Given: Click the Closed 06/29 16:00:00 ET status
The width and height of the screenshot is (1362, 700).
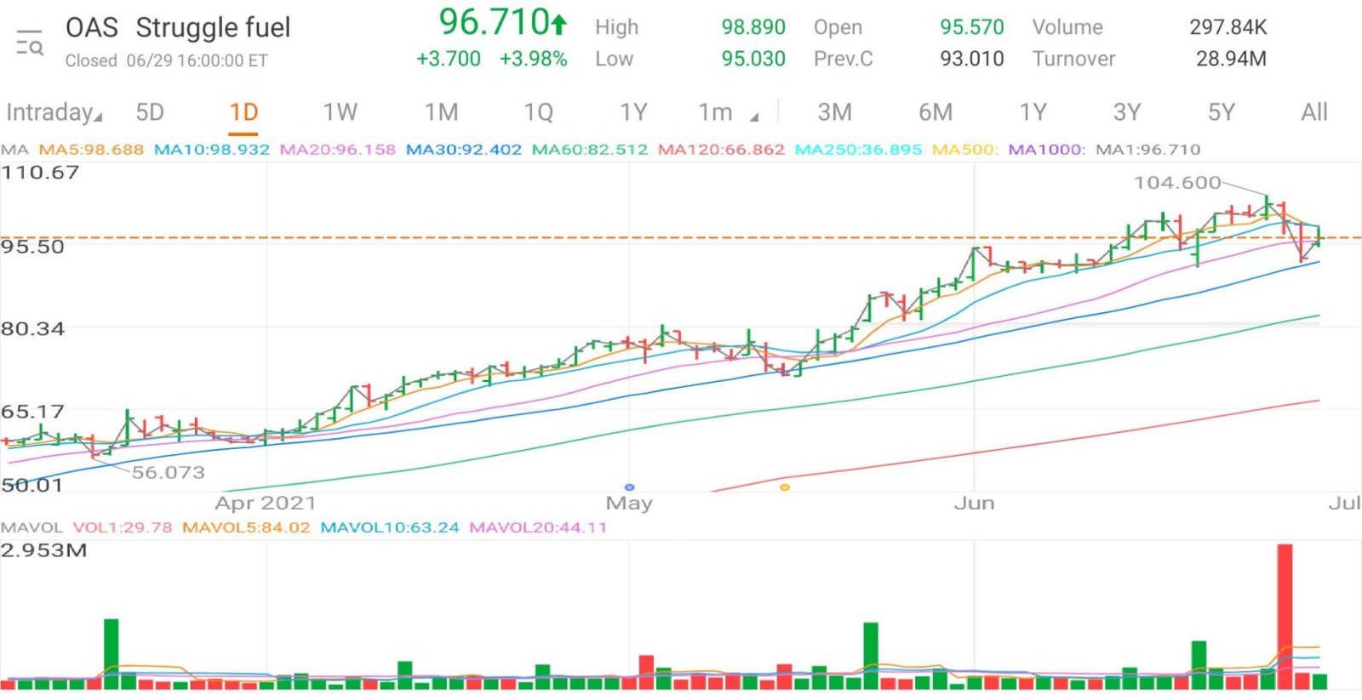Looking at the screenshot, I should coord(167,60).
